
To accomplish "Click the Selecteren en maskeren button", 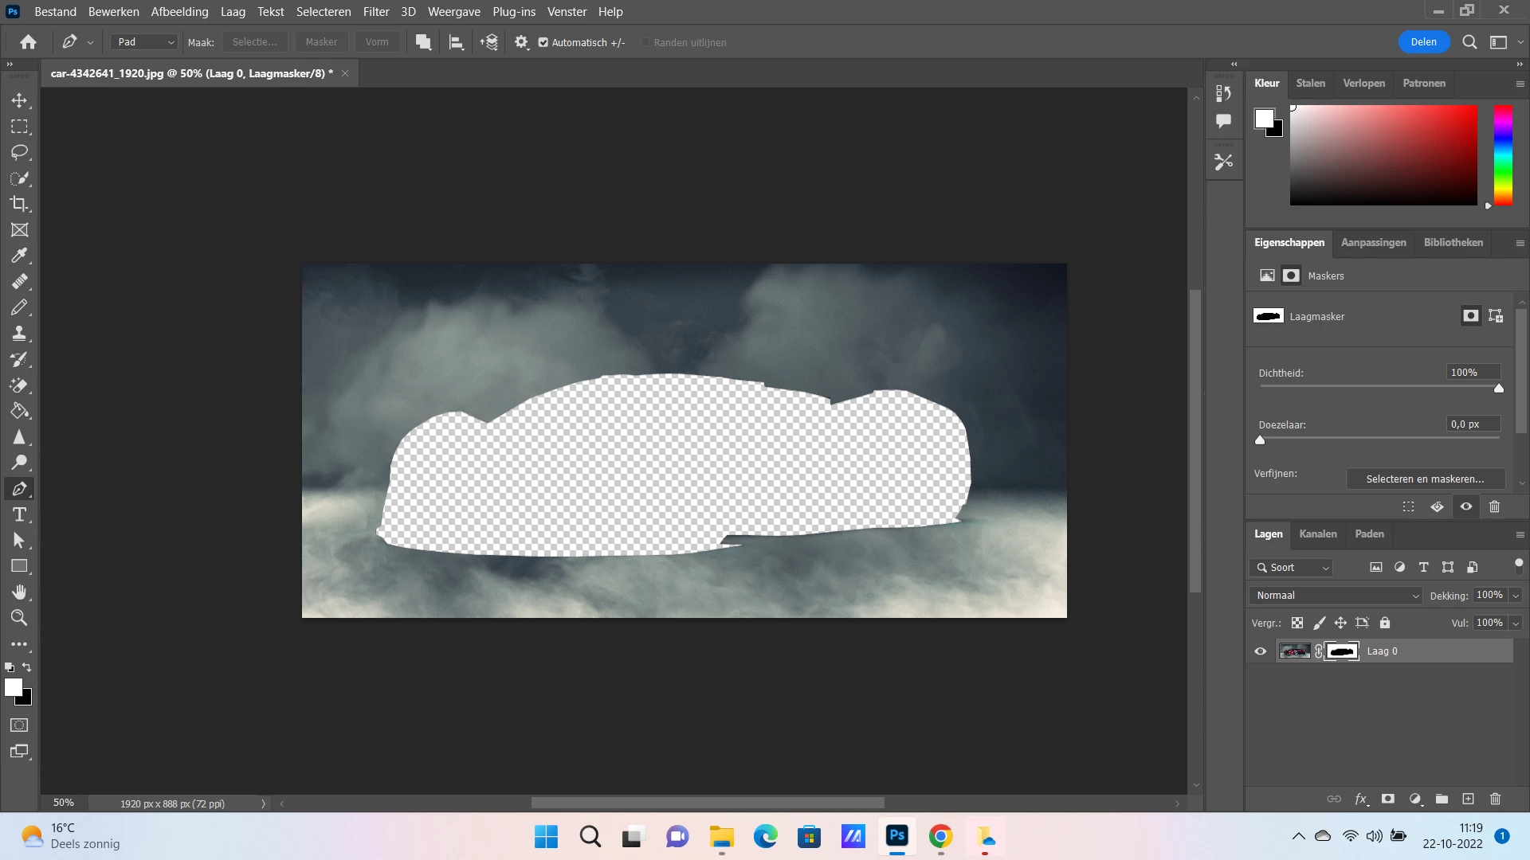I will coord(1425,479).
